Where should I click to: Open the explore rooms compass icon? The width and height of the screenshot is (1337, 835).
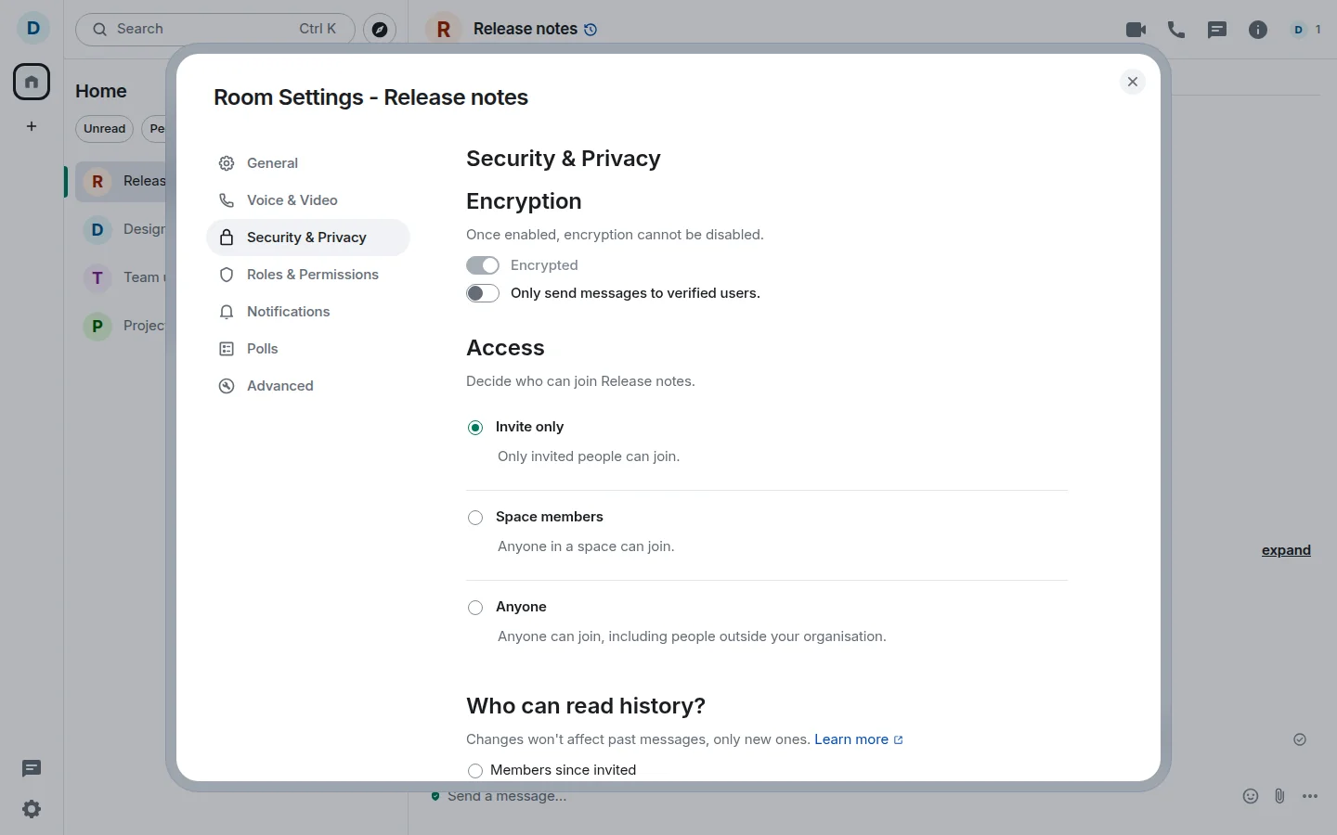[x=381, y=30]
